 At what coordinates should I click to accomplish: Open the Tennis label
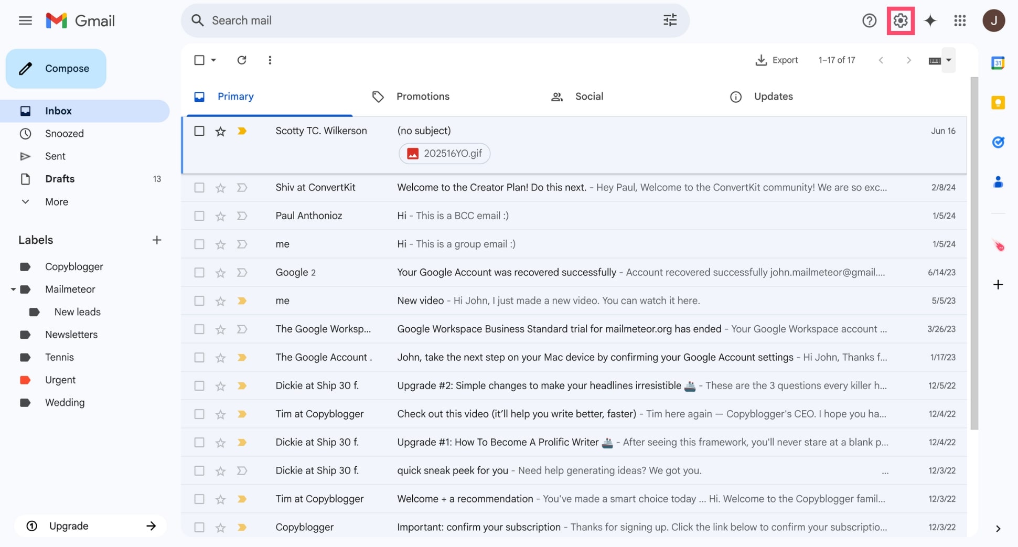59,357
